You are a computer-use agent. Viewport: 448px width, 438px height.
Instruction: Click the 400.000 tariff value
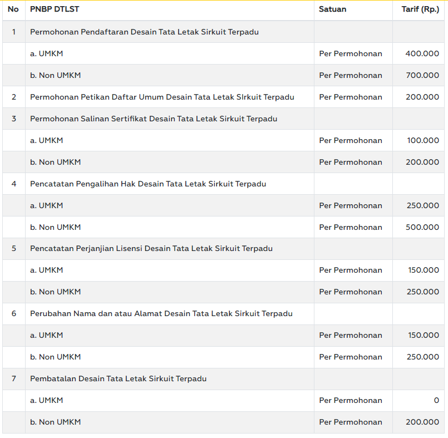(422, 53)
